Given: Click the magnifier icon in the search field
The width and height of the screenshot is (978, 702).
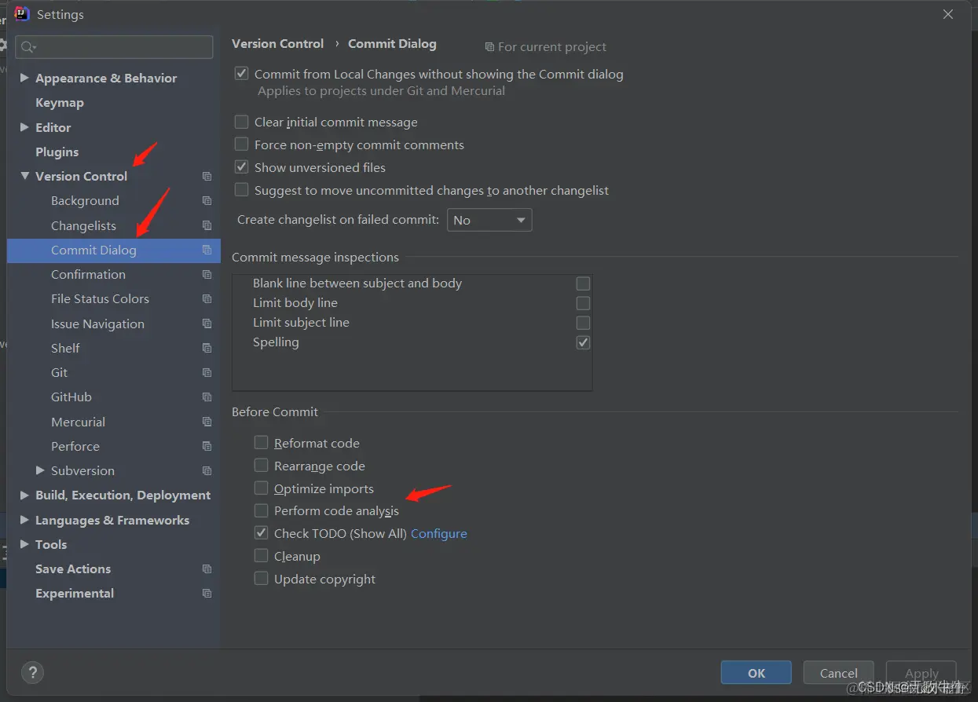Looking at the screenshot, I should click(27, 47).
